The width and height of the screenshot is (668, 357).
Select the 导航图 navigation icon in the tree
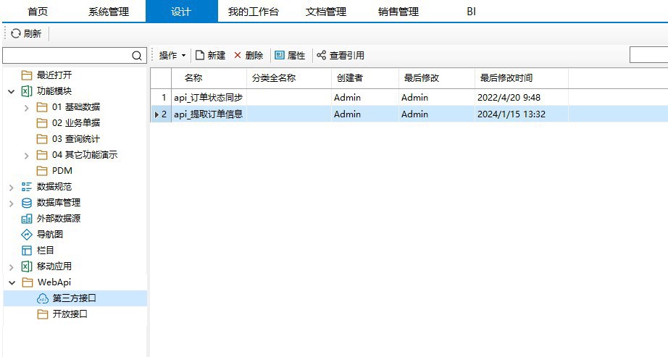(x=27, y=235)
